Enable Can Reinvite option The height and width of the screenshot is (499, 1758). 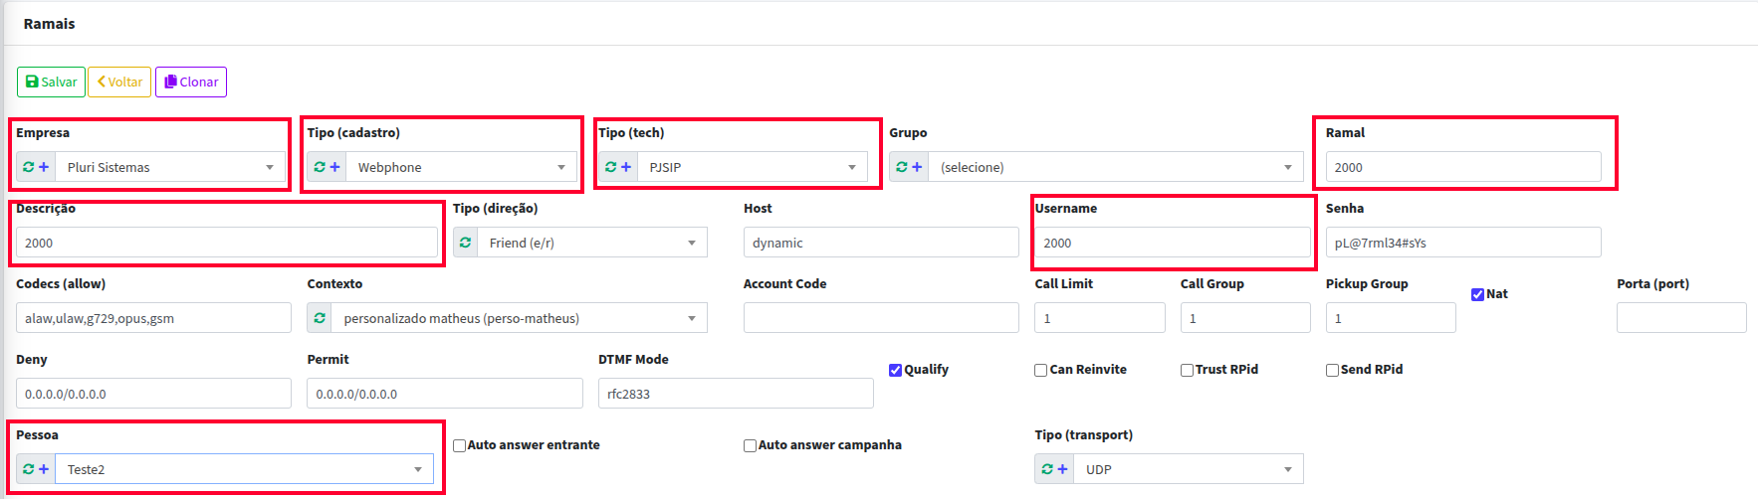click(1040, 370)
